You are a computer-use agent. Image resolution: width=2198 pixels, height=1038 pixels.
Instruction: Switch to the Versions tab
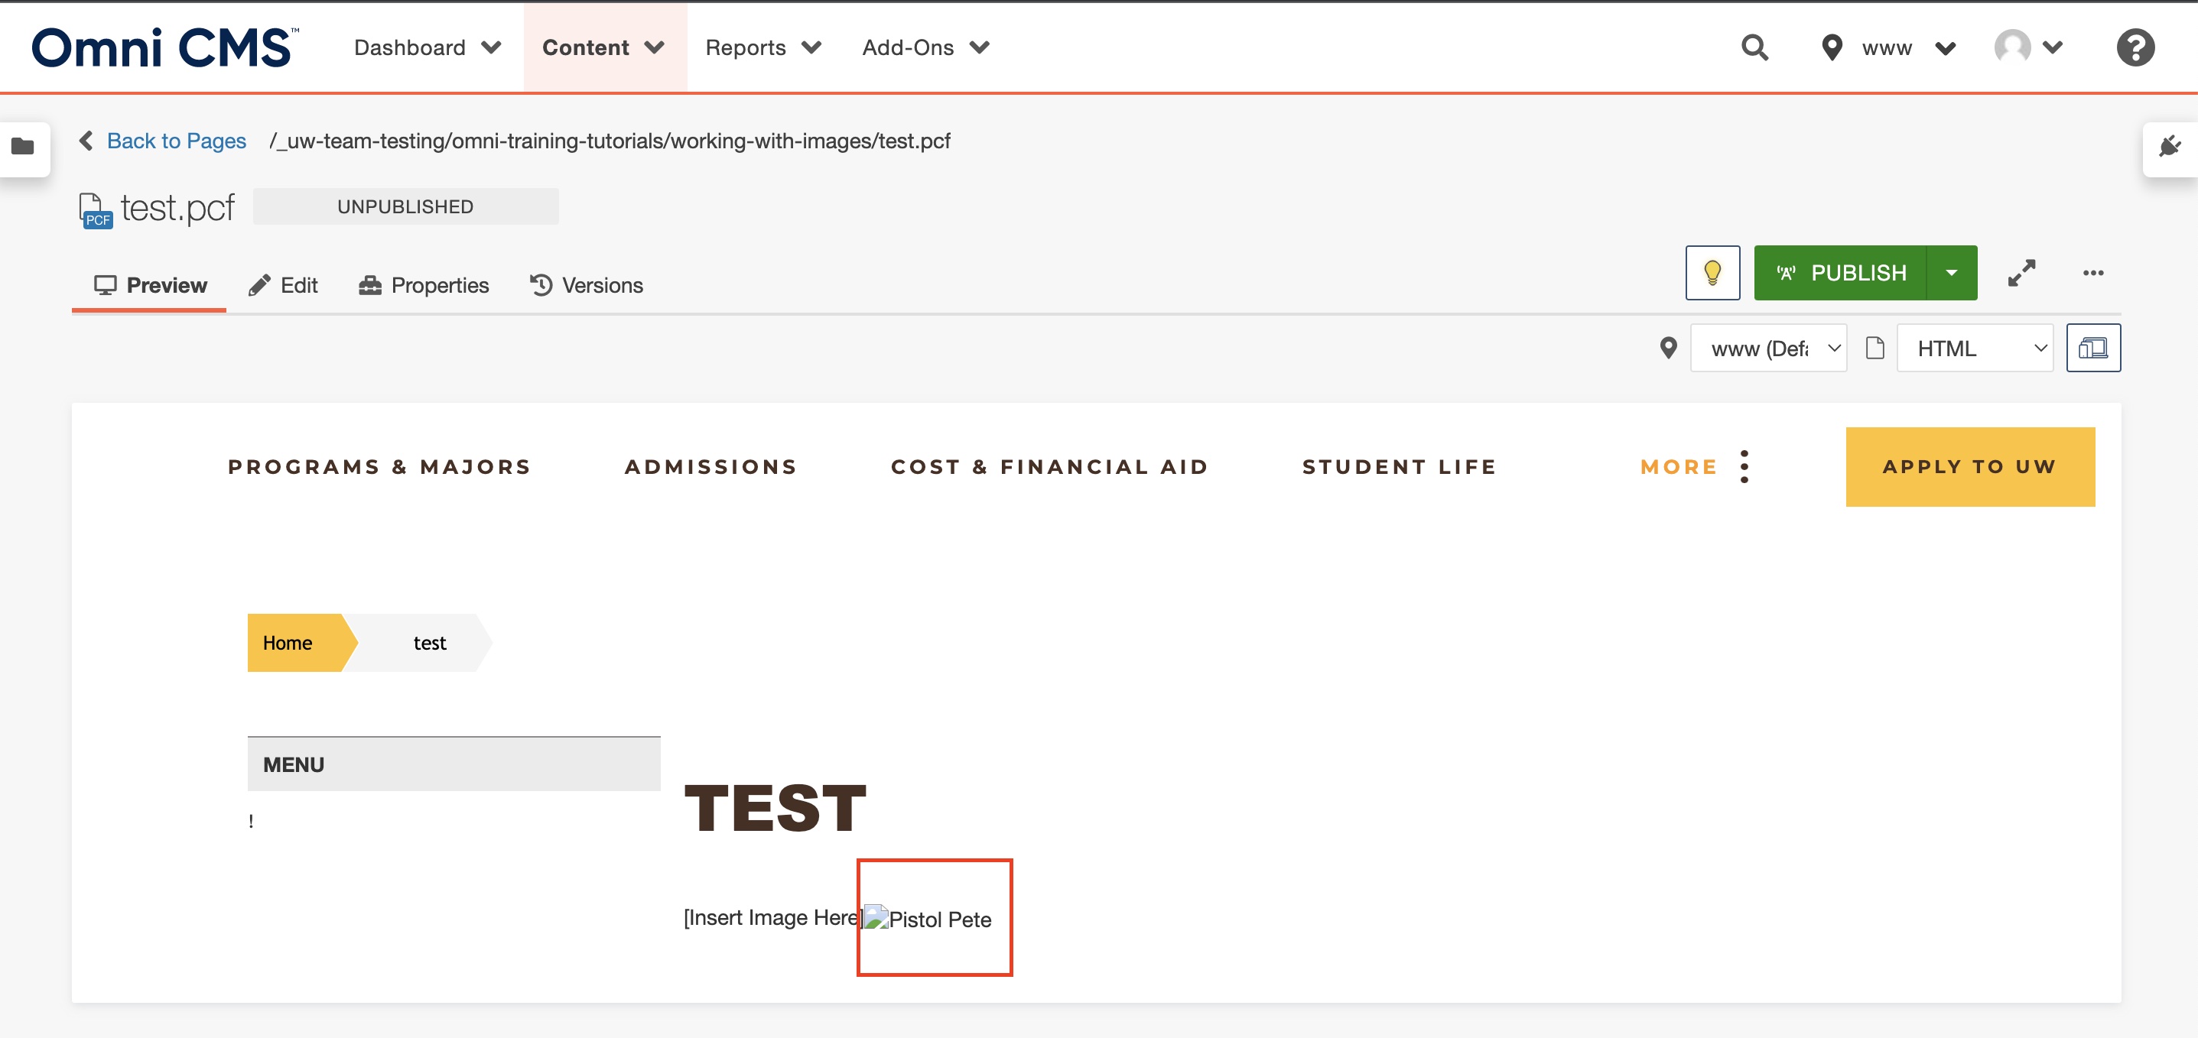pos(586,285)
